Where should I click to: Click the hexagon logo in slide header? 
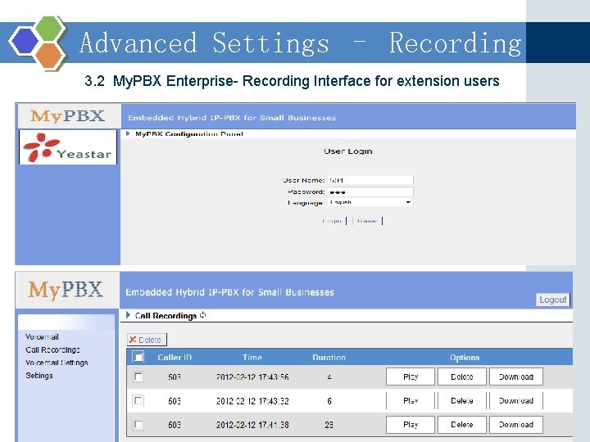pyautogui.click(x=39, y=42)
